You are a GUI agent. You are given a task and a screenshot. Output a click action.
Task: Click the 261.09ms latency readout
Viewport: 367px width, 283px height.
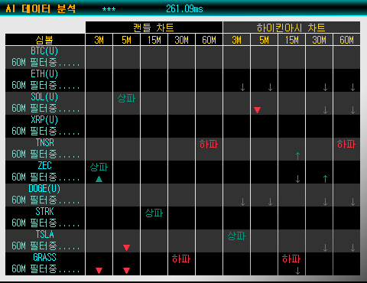click(x=184, y=9)
